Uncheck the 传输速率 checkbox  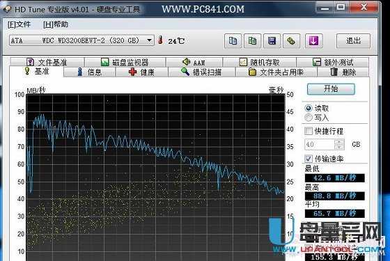tap(309, 159)
